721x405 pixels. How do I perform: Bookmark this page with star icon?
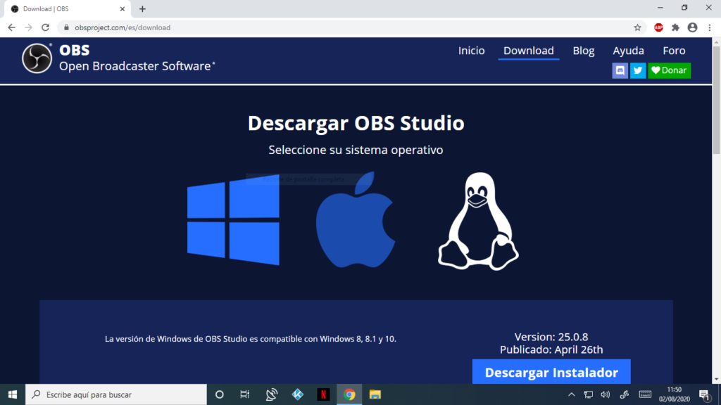click(x=637, y=27)
